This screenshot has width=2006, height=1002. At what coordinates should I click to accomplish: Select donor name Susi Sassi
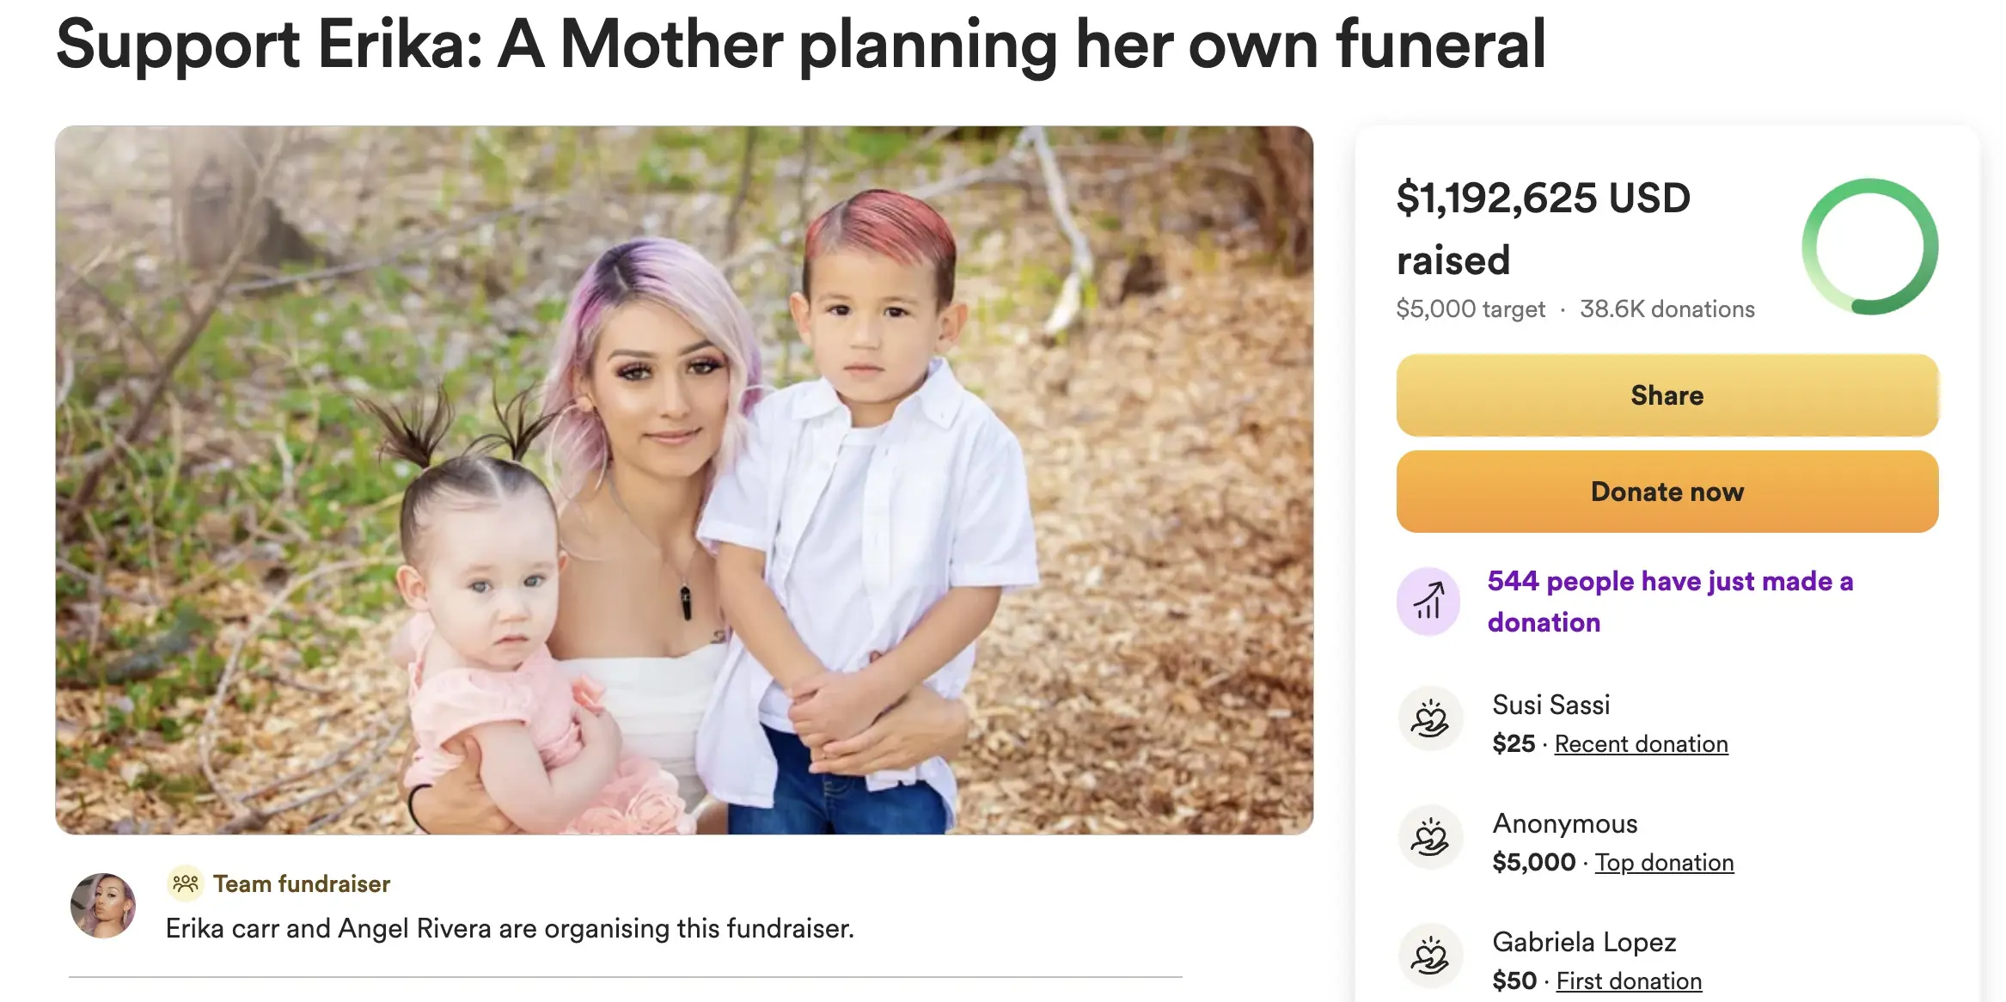1550,705
